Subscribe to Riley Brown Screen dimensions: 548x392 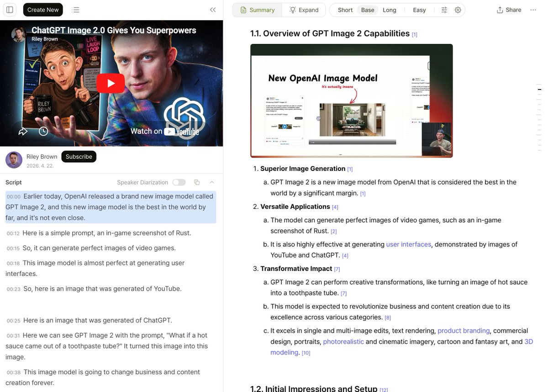click(79, 157)
